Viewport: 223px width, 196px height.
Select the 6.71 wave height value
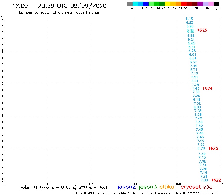[194, 70]
